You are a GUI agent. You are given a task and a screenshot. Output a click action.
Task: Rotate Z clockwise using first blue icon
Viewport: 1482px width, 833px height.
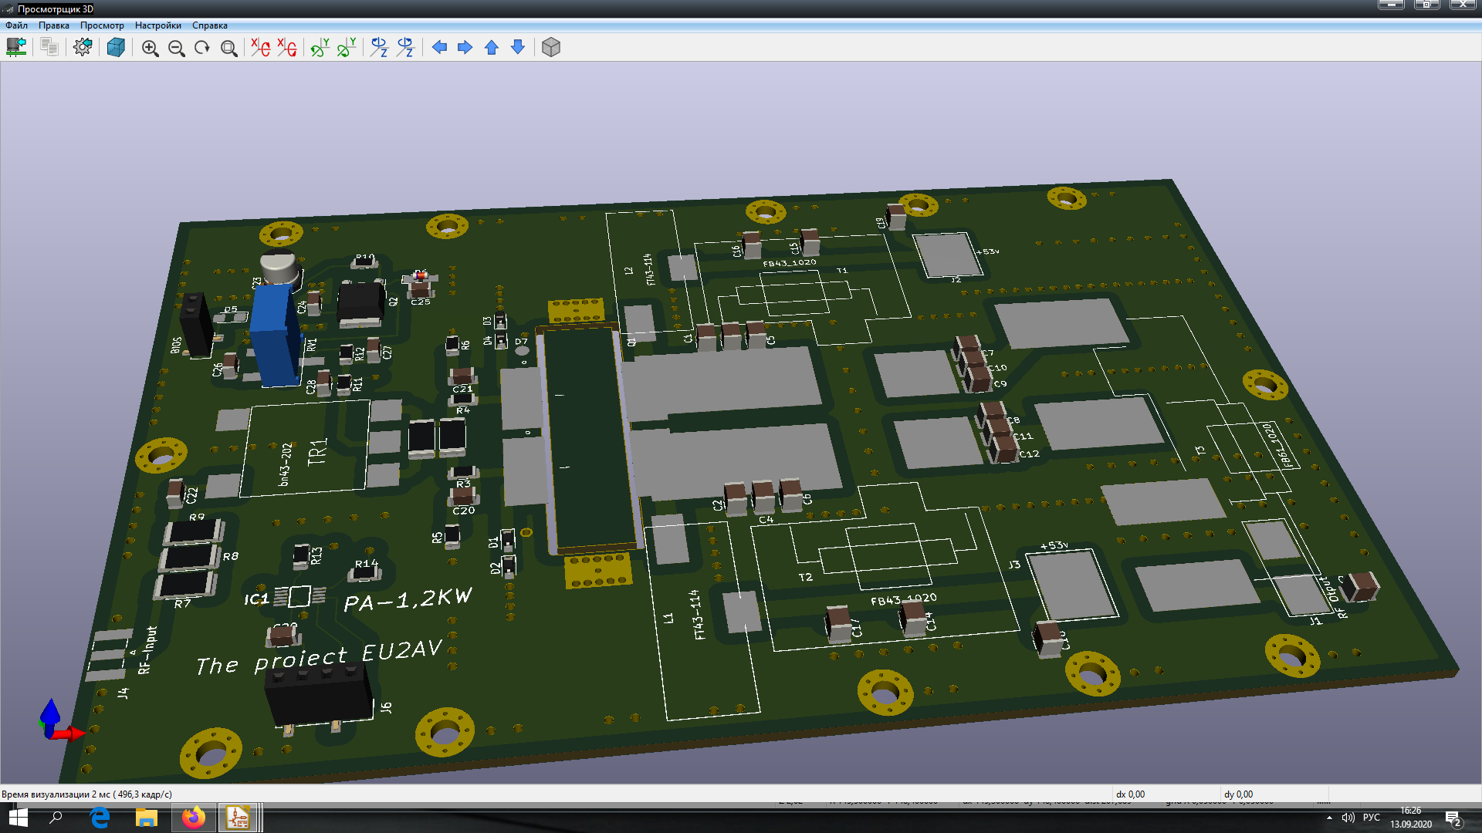379,48
